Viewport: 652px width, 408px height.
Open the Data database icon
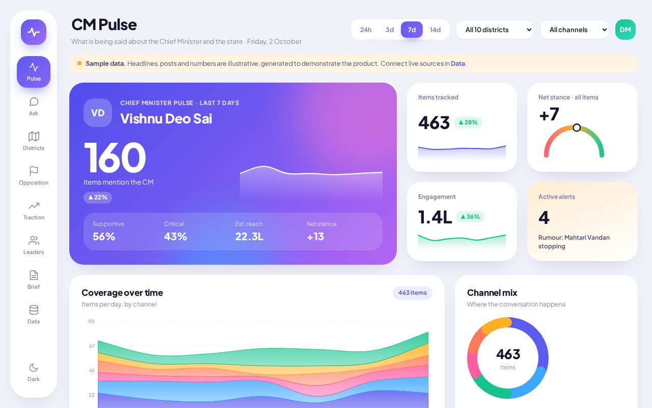click(34, 310)
